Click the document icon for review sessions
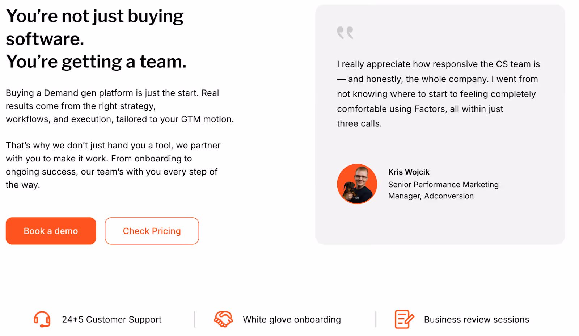The height and width of the screenshot is (336, 579). tap(403, 319)
